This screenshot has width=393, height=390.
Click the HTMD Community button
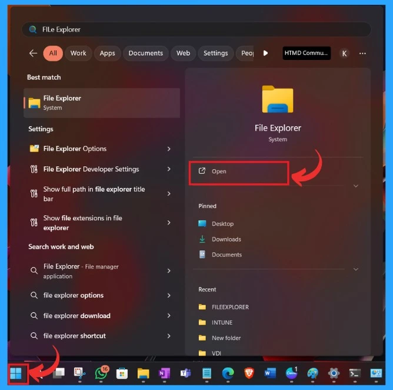307,53
